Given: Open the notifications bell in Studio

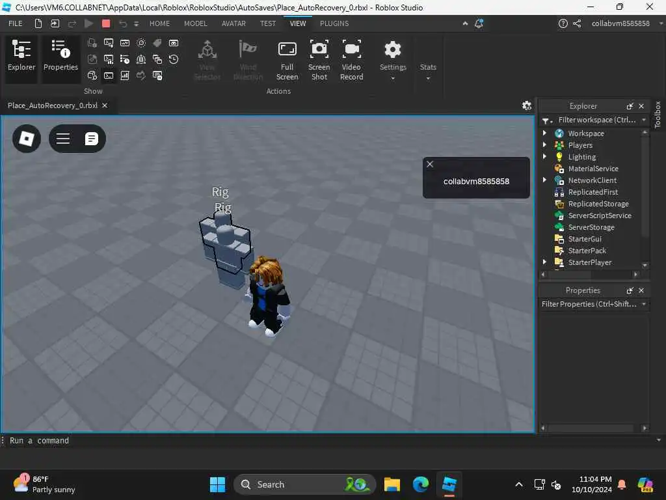Looking at the screenshot, I should pyautogui.click(x=479, y=23).
